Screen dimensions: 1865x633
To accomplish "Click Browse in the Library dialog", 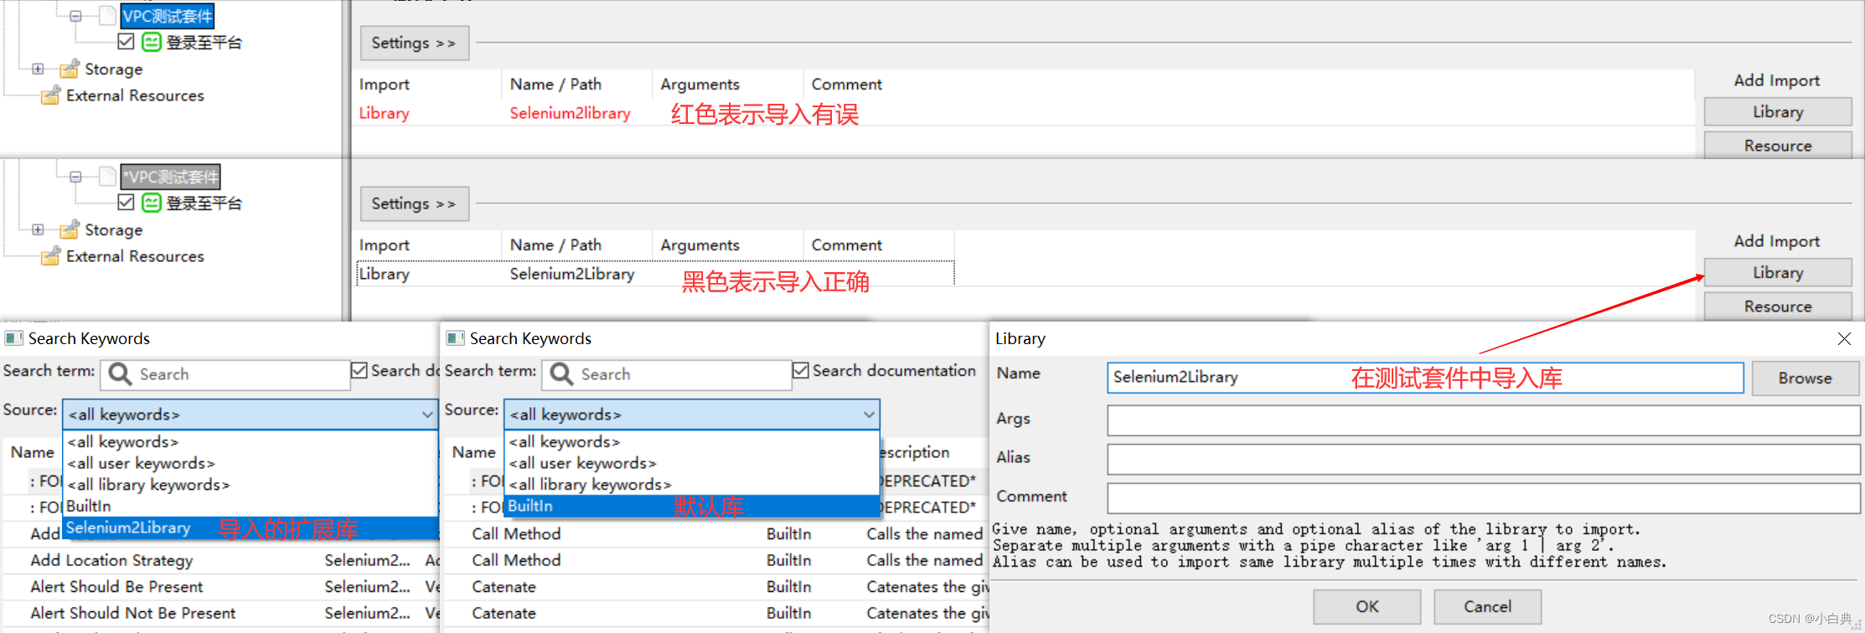I will (1806, 378).
